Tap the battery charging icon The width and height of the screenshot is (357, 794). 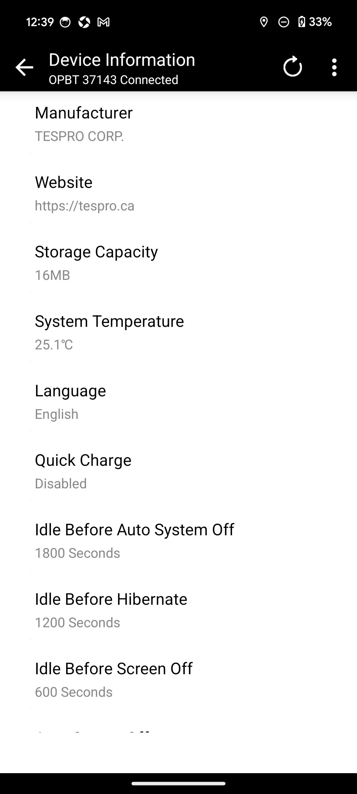[301, 22]
